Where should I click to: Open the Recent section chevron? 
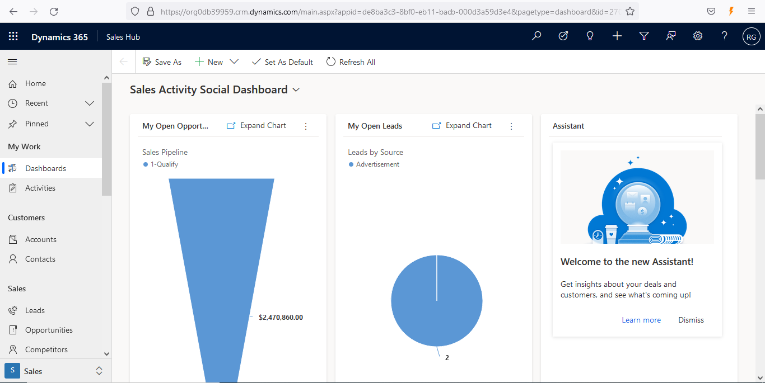(x=89, y=103)
